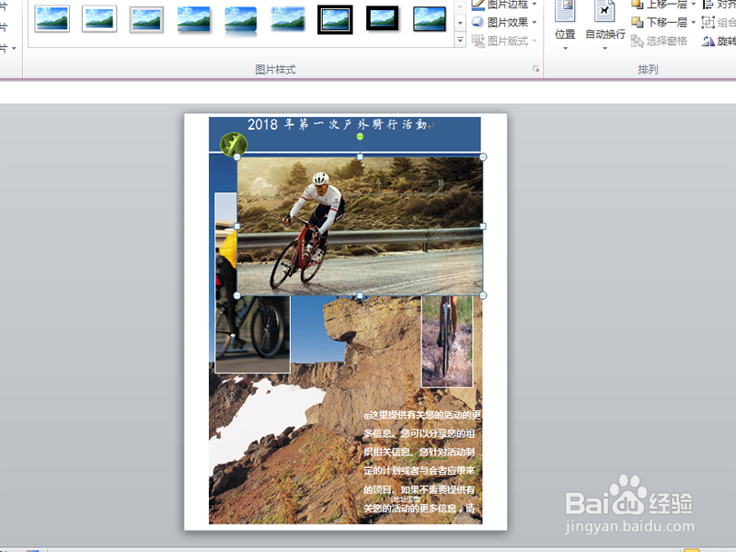This screenshot has height=552, width=736.
Task: Apply the first picture style thumbnail (simple frame)
Action: 52,19
